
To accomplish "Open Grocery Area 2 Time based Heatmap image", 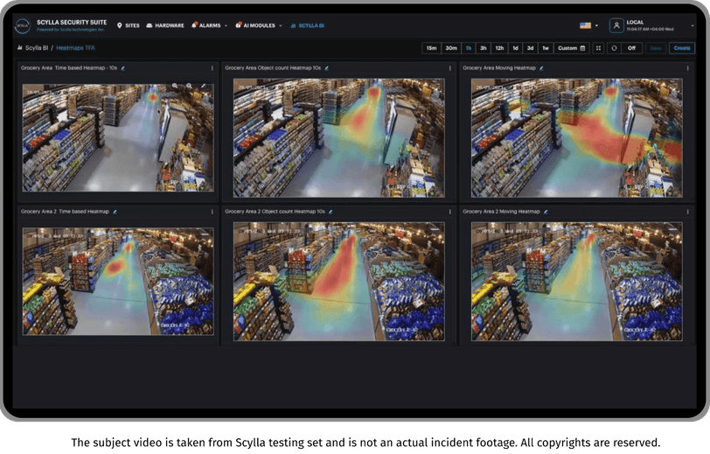I will coord(118,282).
